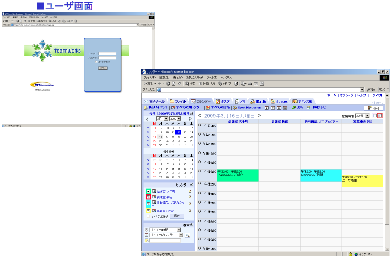Click the search keyword input field
Screen dimensions: 392x257
[x=165, y=240]
